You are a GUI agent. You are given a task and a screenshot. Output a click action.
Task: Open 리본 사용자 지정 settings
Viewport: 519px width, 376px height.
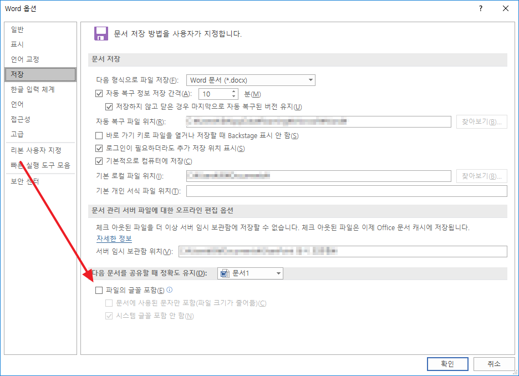pos(35,150)
